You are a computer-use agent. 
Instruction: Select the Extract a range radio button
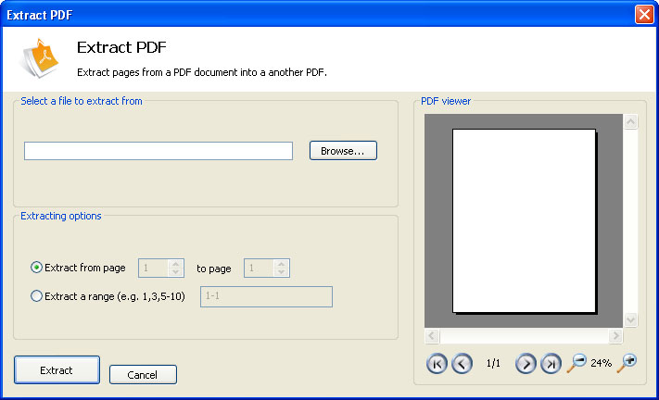36,296
